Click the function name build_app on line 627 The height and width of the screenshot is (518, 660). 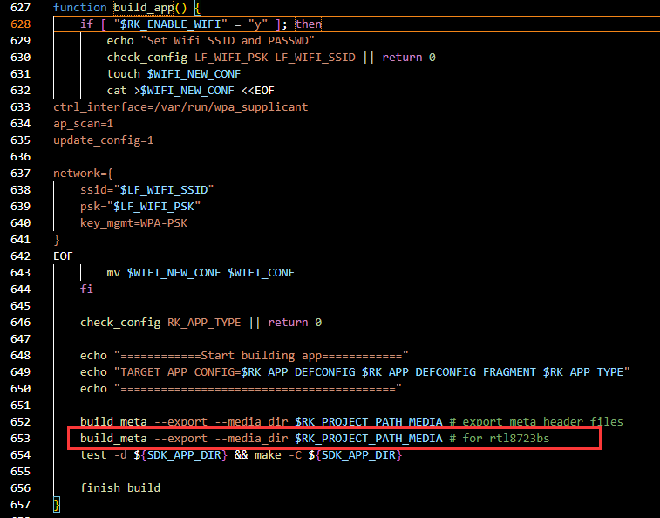point(144,8)
